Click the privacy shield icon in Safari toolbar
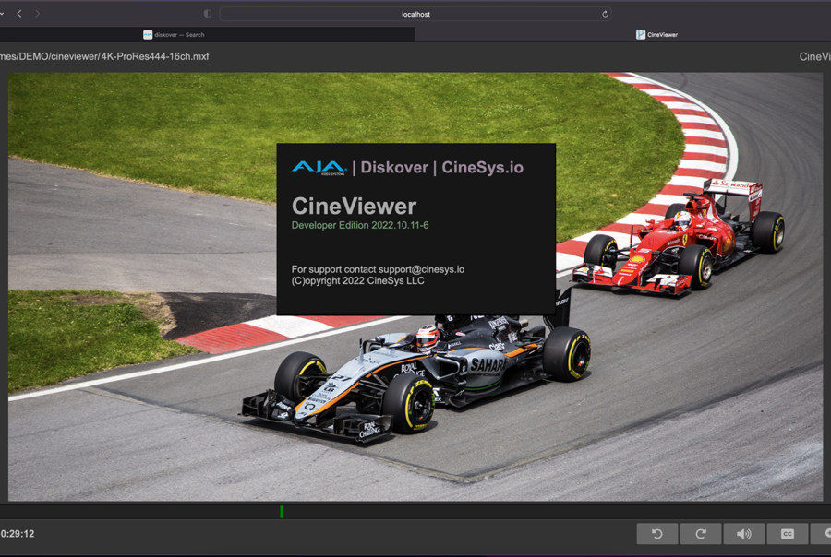This screenshot has height=557, width=831. tap(207, 14)
